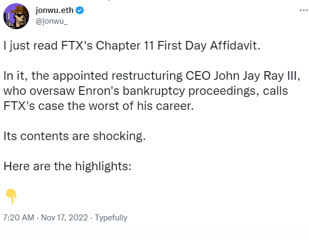Click jonwu.eth's pixel-art profile avatar
Screen dimensions: 309x243
click(x=16, y=16)
